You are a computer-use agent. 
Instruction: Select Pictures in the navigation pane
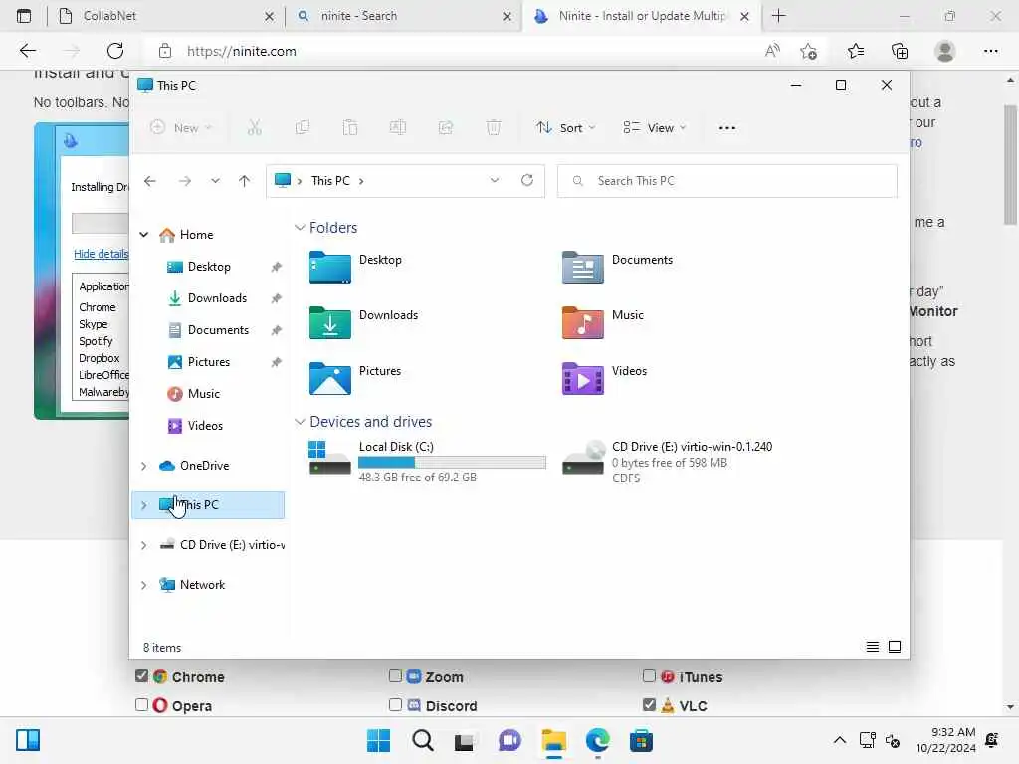pyautogui.click(x=208, y=362)
